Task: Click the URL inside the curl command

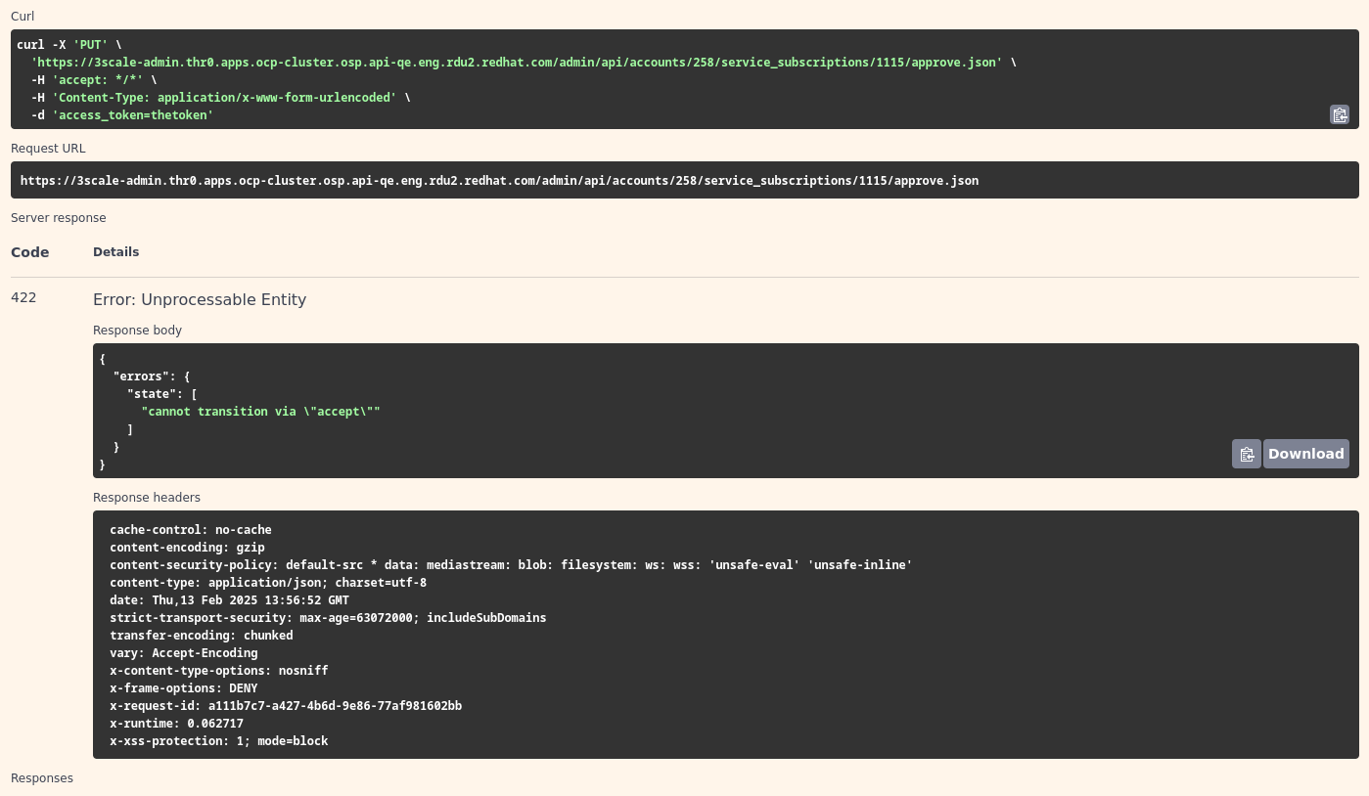Action: [x=519, y=63]
